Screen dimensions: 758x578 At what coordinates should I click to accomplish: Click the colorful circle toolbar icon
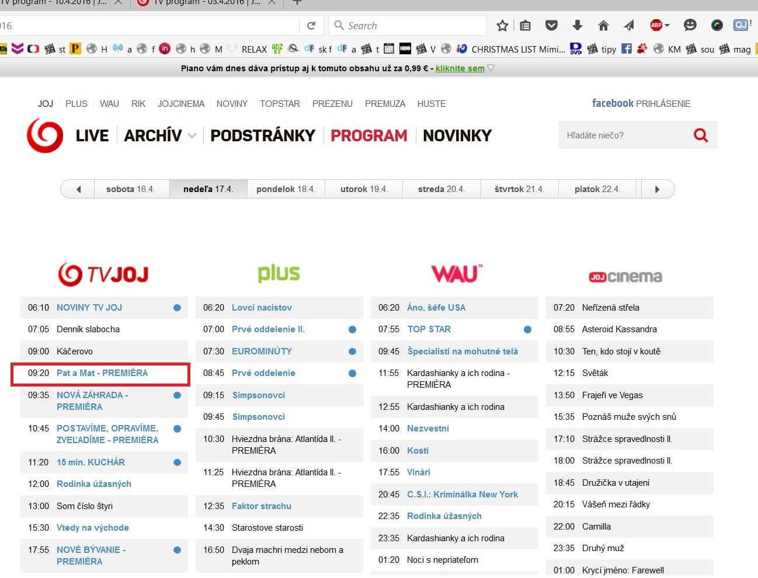tap(717, 25)
